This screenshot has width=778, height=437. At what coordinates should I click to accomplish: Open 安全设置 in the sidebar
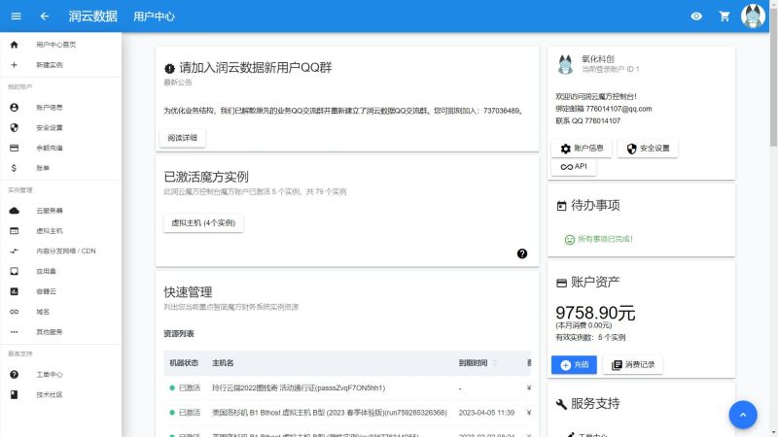tap(60, 128)
